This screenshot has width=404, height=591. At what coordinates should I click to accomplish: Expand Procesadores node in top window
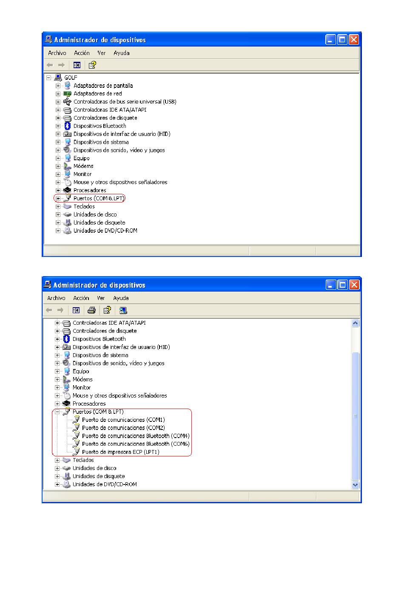coord(58,190)
